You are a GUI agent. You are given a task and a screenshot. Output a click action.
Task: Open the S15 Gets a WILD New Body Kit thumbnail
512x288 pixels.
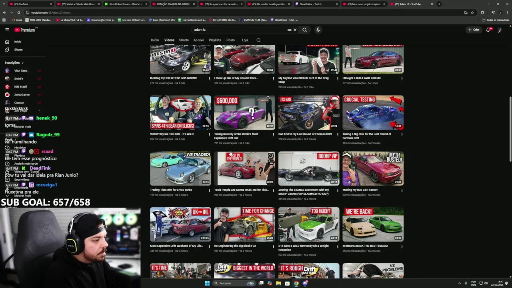309,224
